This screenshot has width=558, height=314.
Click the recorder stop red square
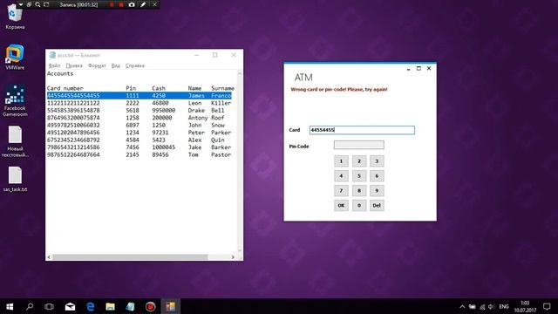[121, 4]
